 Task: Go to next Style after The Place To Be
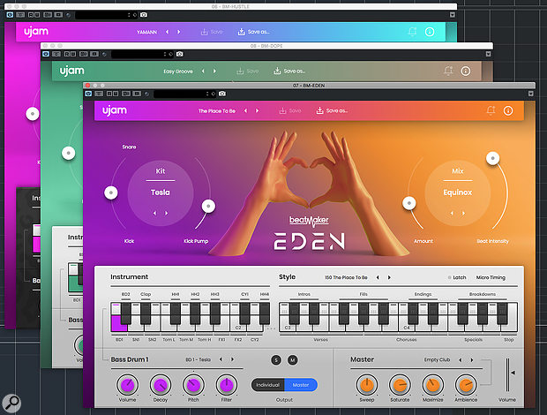pyautogui.click(x=389, y=277)
